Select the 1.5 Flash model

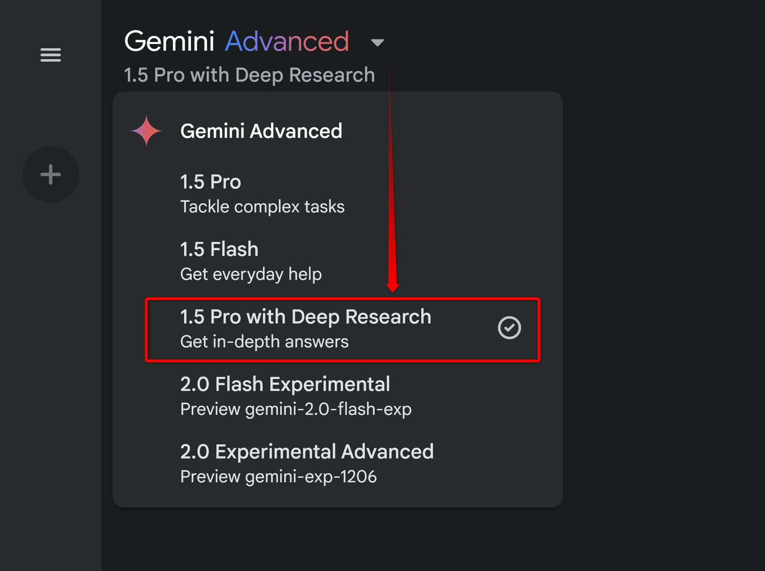point(219,249)
